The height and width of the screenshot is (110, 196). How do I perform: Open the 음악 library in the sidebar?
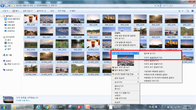8,49
